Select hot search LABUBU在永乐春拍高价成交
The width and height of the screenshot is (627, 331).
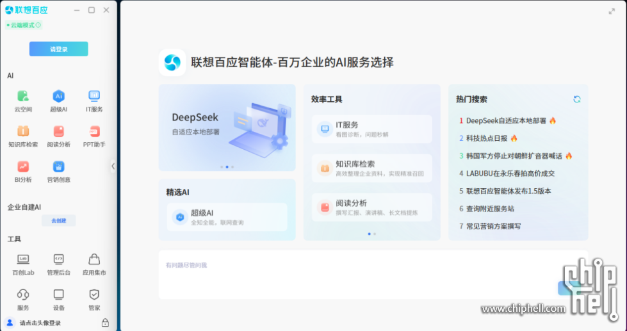tap(510, 174)
